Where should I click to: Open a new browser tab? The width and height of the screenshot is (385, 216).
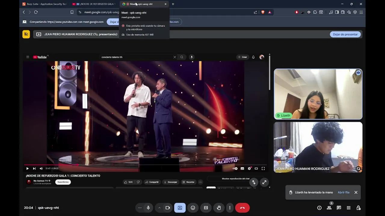(173, 4)
